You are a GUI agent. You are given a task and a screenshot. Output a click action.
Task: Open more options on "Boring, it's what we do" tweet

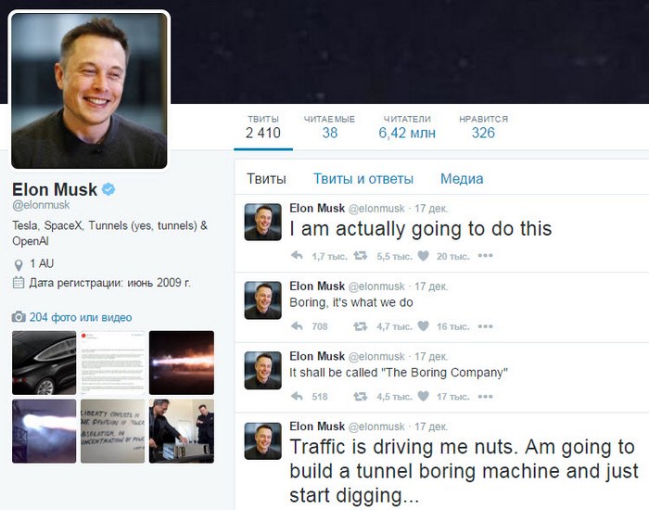tap(485, 326)
